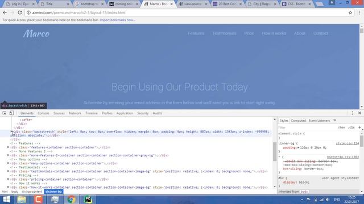Open the orange Camtasia taskbar app

pyautogui.click(x=38, y=199)
